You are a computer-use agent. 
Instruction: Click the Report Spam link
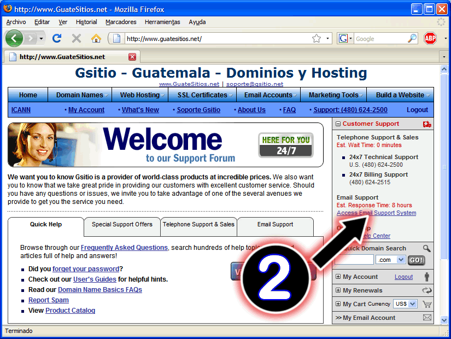click(48, 300)
